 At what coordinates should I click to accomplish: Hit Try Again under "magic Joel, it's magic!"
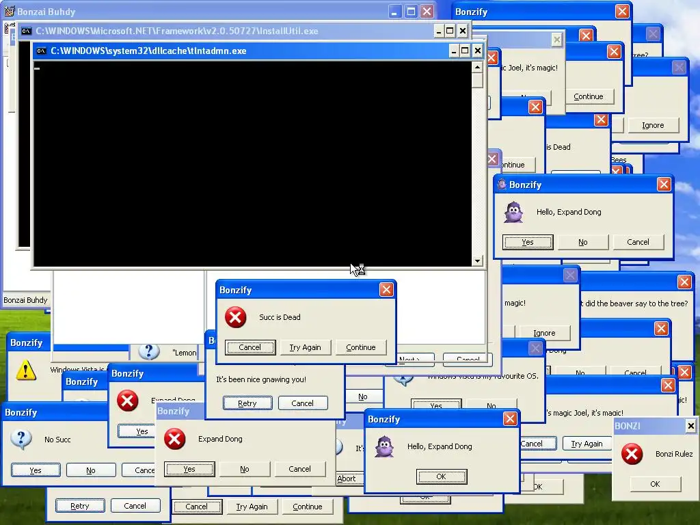point(587,444)
